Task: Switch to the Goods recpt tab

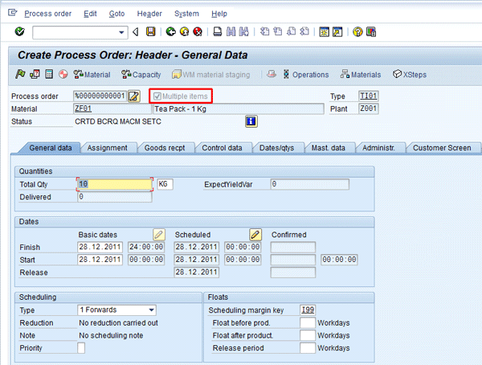Action: [166, 148]
